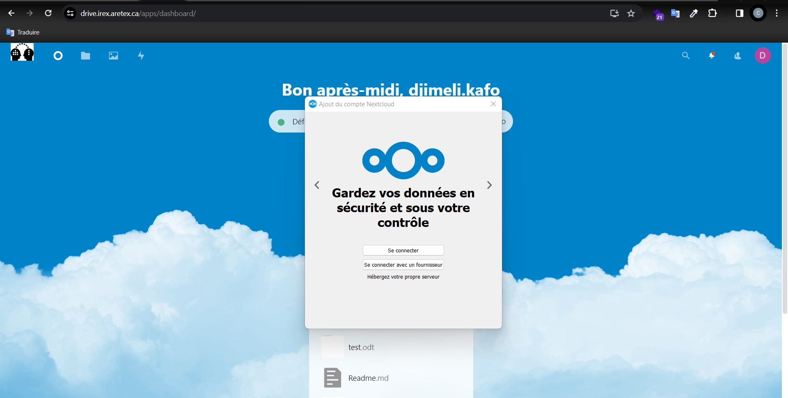The height and width of the screenshot is (398, 788).
Task: Click the color picker extension icon
Action: [694, 14]
